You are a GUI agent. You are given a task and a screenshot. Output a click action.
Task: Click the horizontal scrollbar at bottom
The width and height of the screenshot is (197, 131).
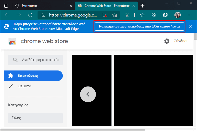pyautogui.click(x=72, y=130)
